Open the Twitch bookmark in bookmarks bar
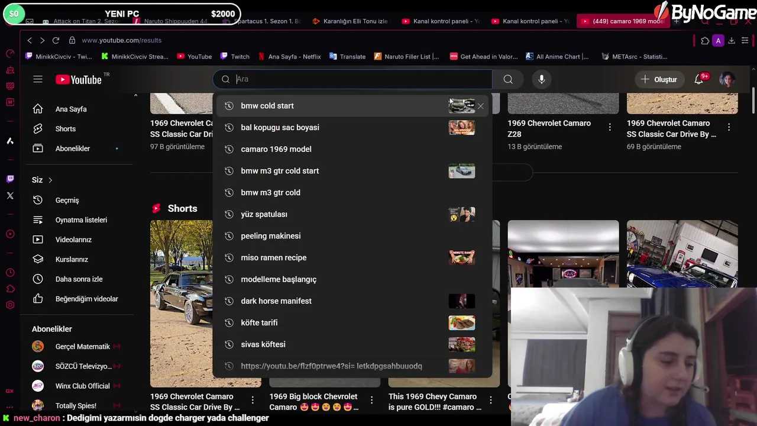The height and width of the screenshot is (426, 757). 235,57
